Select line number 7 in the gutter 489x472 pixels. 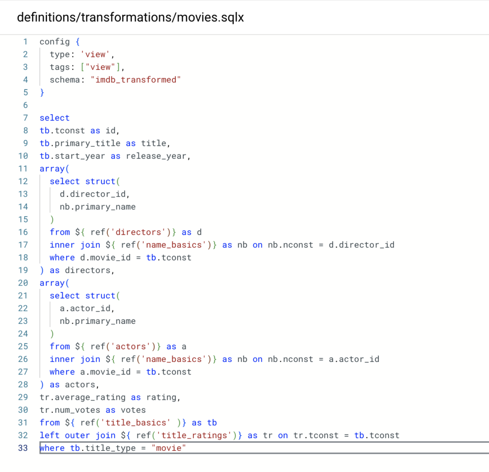(x=25, y=118)
